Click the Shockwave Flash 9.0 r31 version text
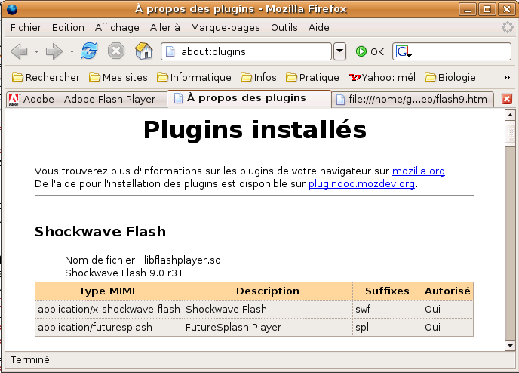This screenshot has height=373, width=519. (x=124, y=273)
